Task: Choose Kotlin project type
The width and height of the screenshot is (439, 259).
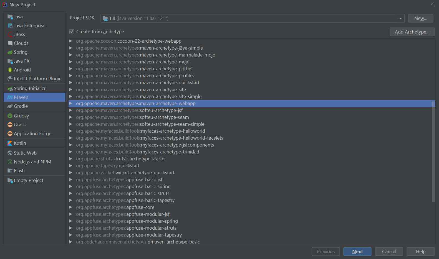Action: pos(34,143)
